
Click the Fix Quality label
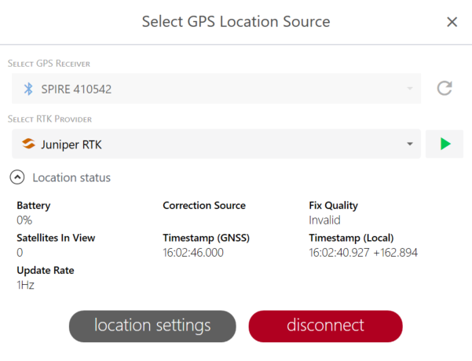click(x=333, y=206)
